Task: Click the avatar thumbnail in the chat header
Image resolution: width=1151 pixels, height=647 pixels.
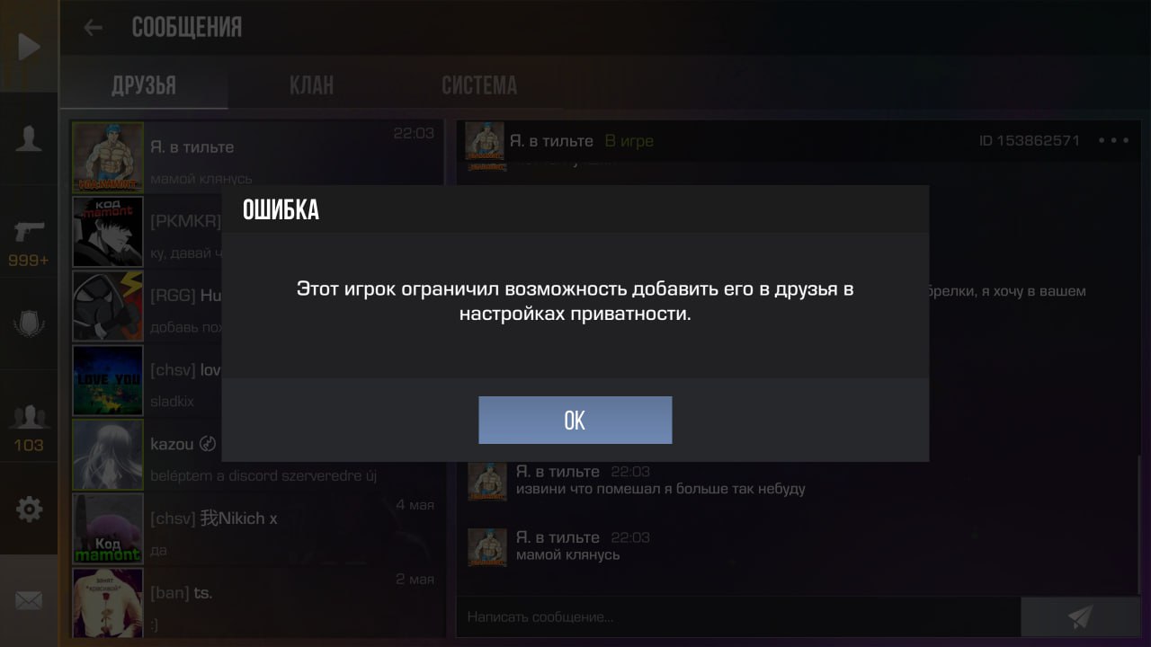Action: pos(484,141)
